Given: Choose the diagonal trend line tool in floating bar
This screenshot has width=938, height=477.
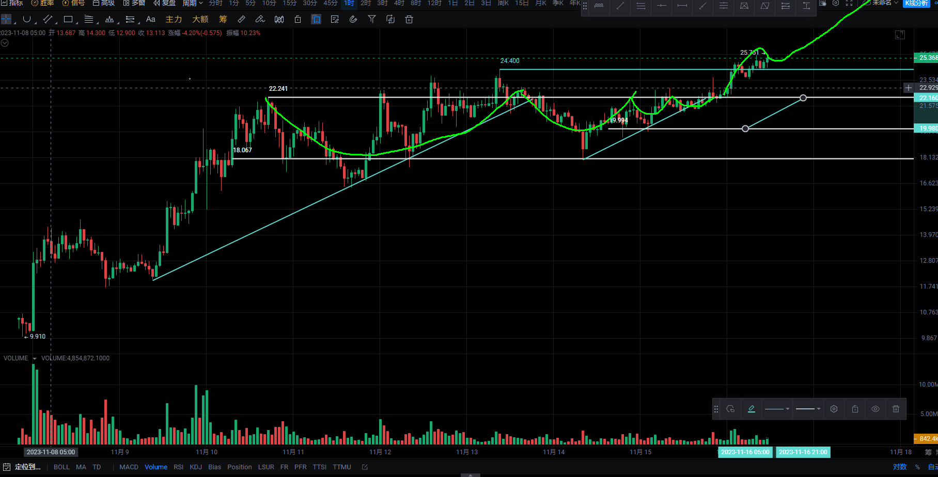Looking at the screenshot, I should click(x=620, y=6).
